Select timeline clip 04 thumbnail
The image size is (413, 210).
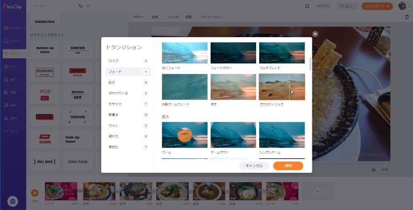pyautogui.click(x=172, y=191)
